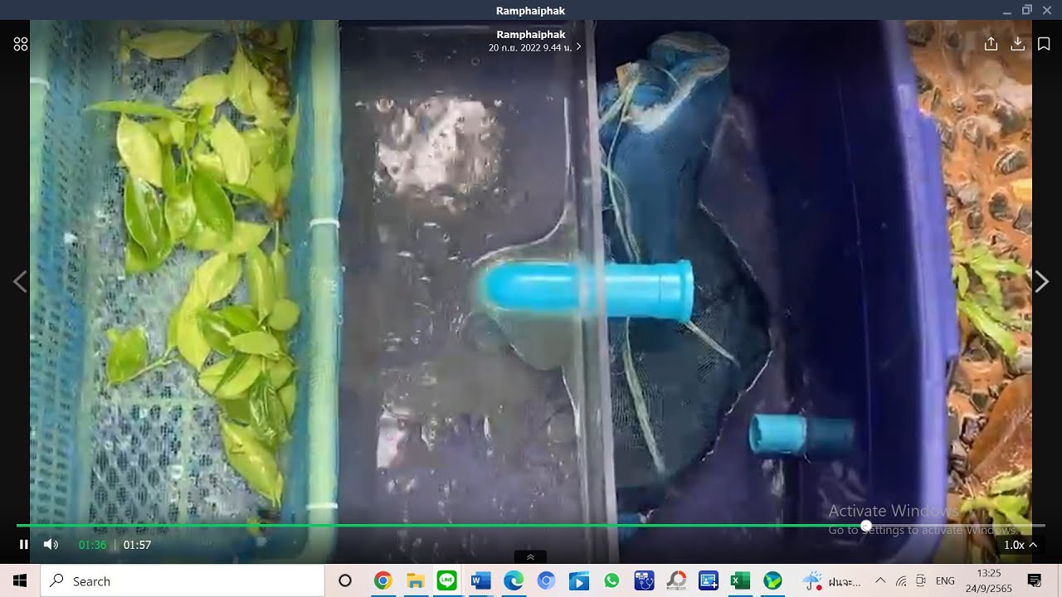Click the current time 01:36 label

coord(92,545)
